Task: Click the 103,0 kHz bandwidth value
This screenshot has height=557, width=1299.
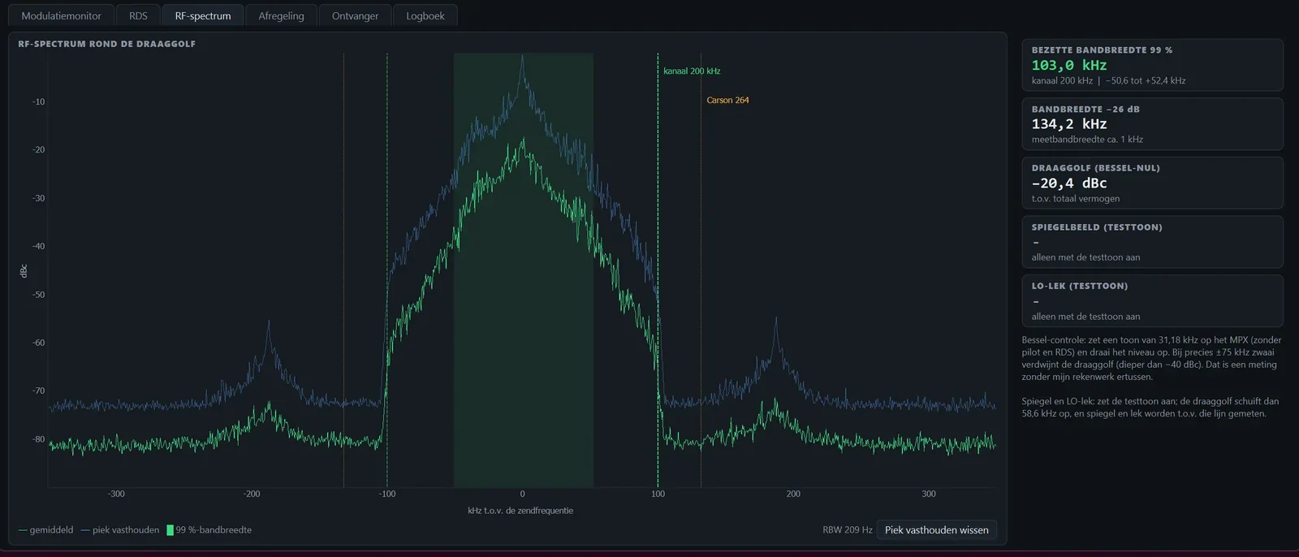Action: tap(1069, 65)
